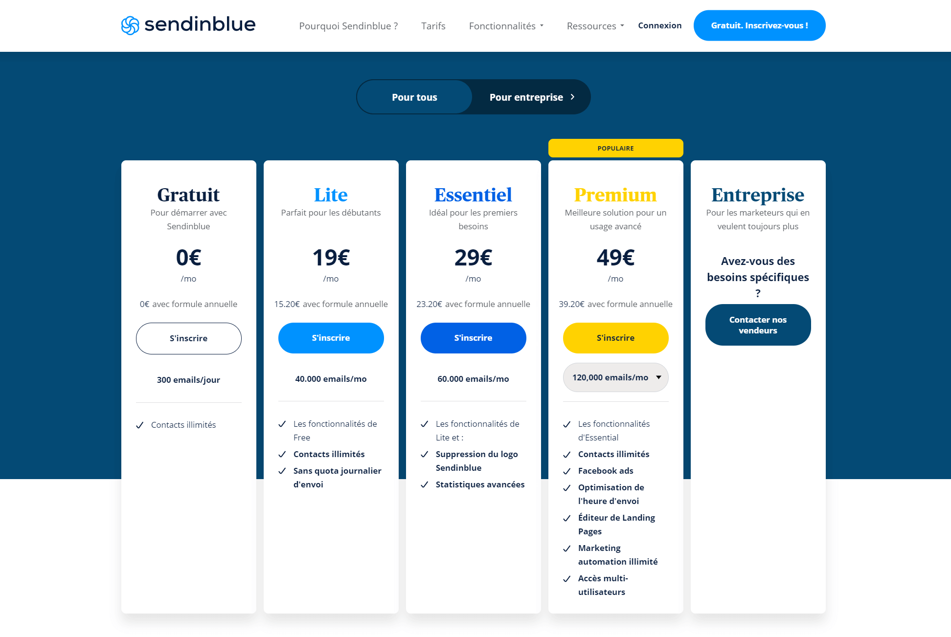Click the yellow S'inscrire Premium button
951x637 pixels.
(615, 338)
